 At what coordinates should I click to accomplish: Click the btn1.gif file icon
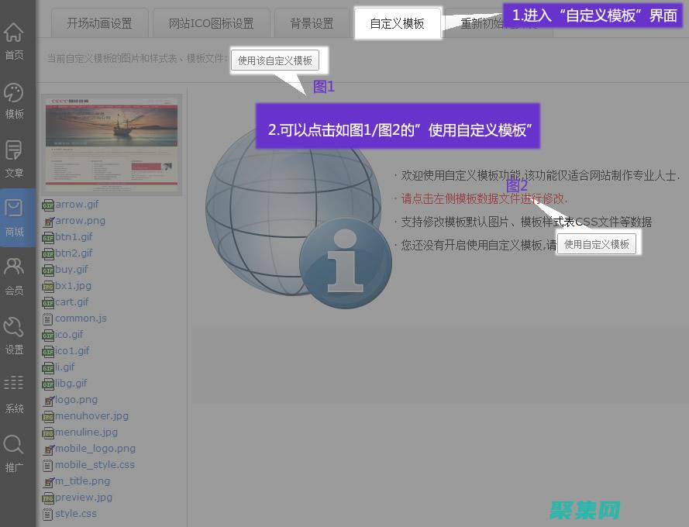(x=48, y=237)
